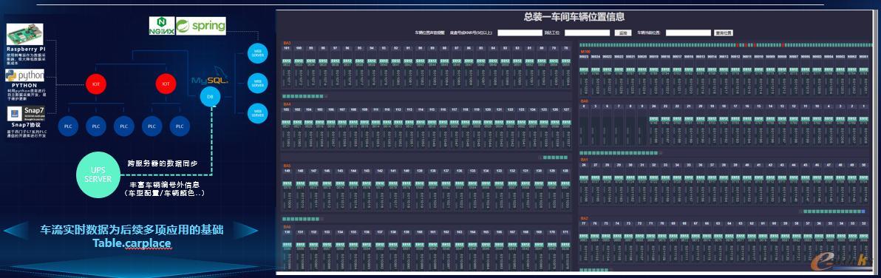This screenshot has height=278, width=881.
Task: Click the NGINX logo
Action: tap(162, 26)
